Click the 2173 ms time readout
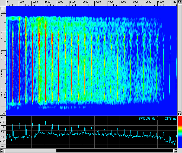This screenshot has height=153, width=182. coord(170,119)
